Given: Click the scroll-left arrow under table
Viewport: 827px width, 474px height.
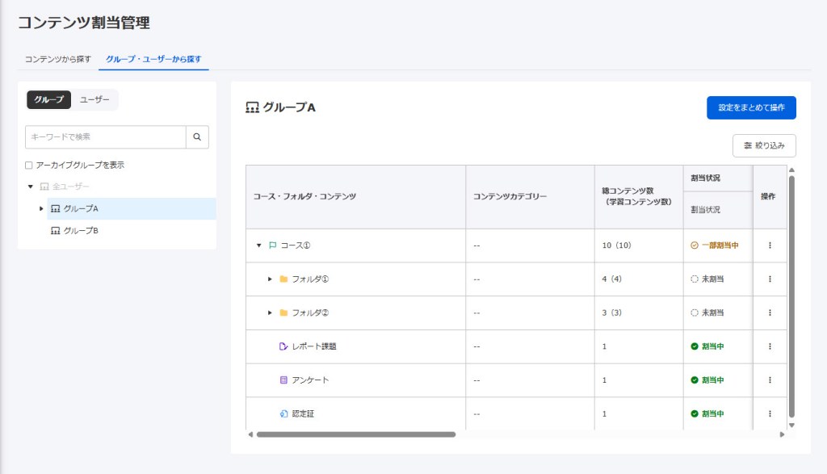Looking at the screenshot, I should coord(250,434).
